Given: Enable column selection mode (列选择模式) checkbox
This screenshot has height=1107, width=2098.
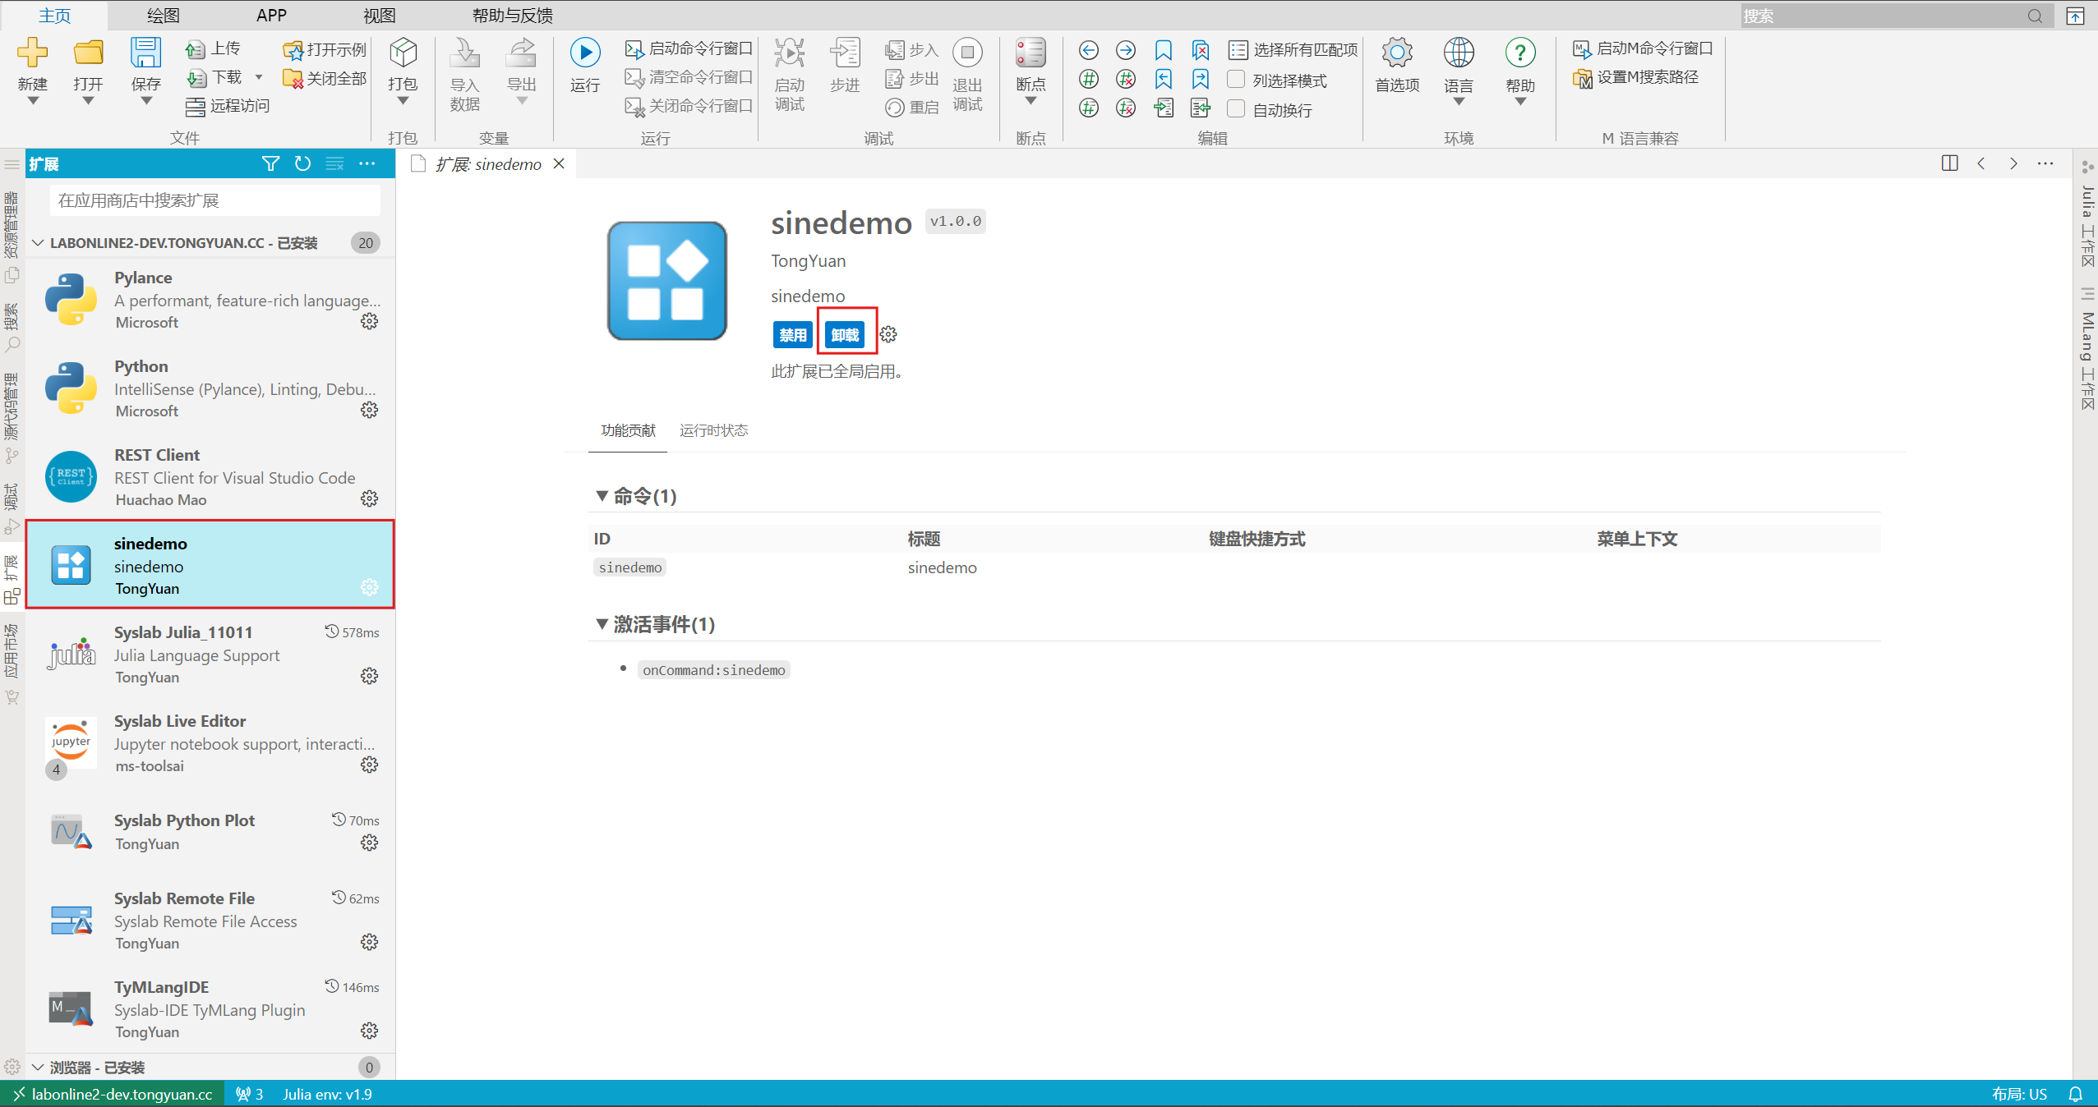Looking at the screenshot, I should (x=1236, y=80).
